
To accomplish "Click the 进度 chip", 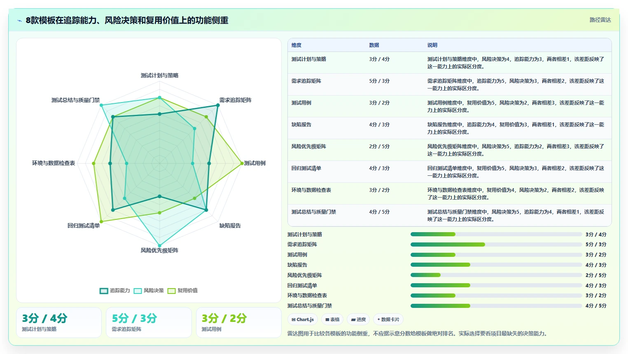I will (358, 319).
